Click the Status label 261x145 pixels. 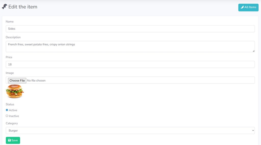[10, 104]
